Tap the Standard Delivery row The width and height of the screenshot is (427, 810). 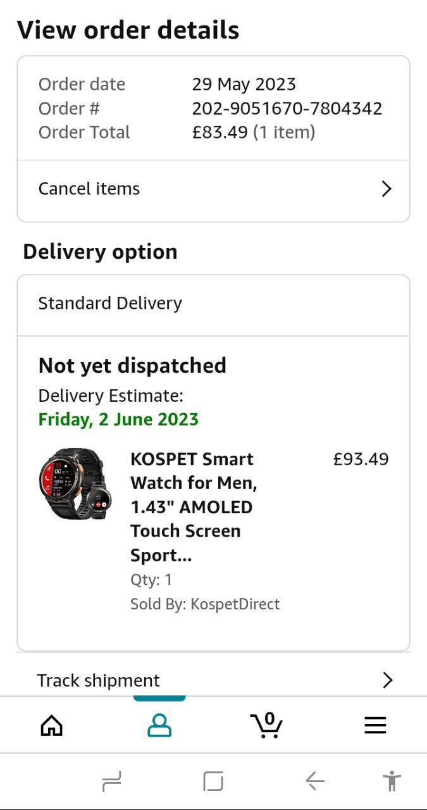110,303
